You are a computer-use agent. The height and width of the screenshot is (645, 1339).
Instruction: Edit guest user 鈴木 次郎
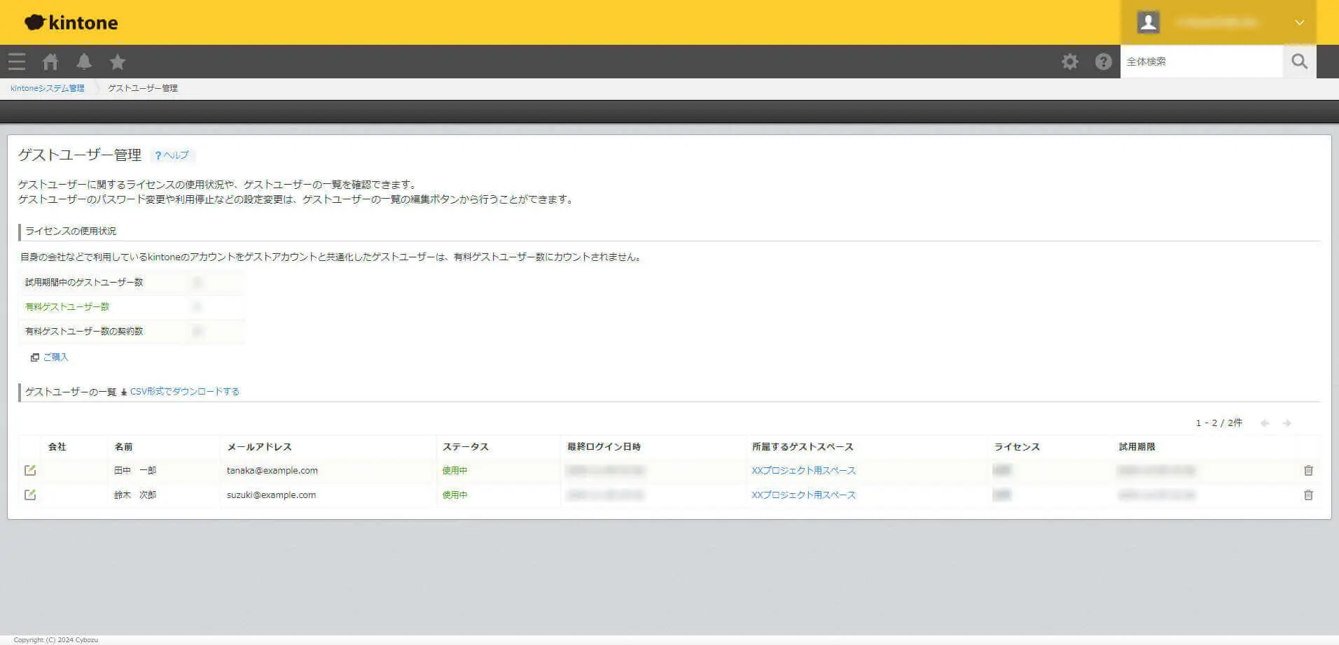click(x=30, y=495)
